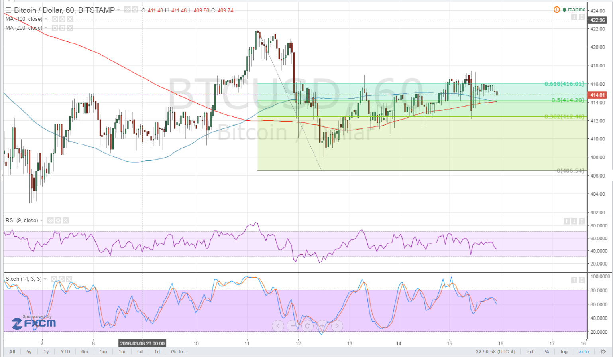613x357 pixels.
Task: Select the 3m time range
Action: point(104,352)
